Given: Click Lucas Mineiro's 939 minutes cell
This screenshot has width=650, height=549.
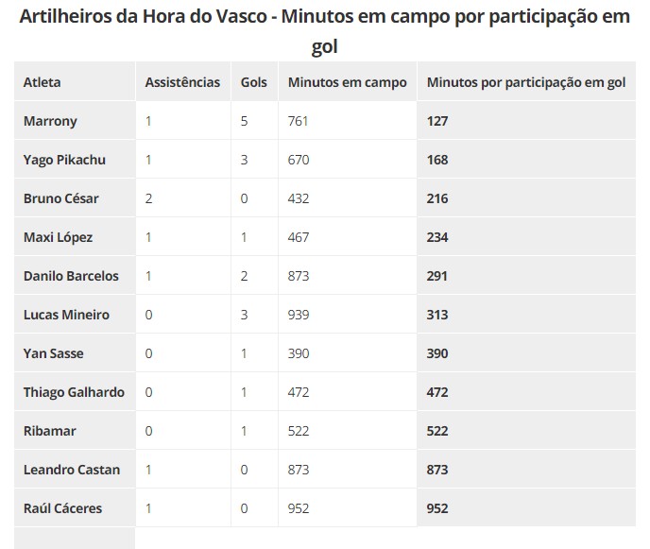Looking at the screenshot, I should [x=299, y=315].
